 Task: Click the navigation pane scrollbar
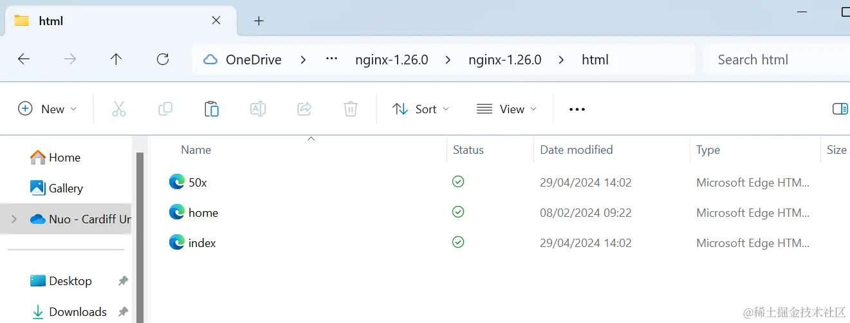[139, 238]
